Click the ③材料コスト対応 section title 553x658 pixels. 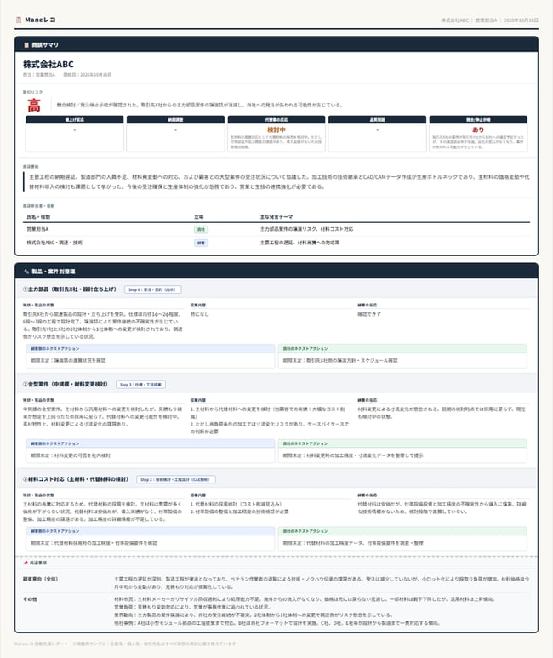[x=76, y=478]
